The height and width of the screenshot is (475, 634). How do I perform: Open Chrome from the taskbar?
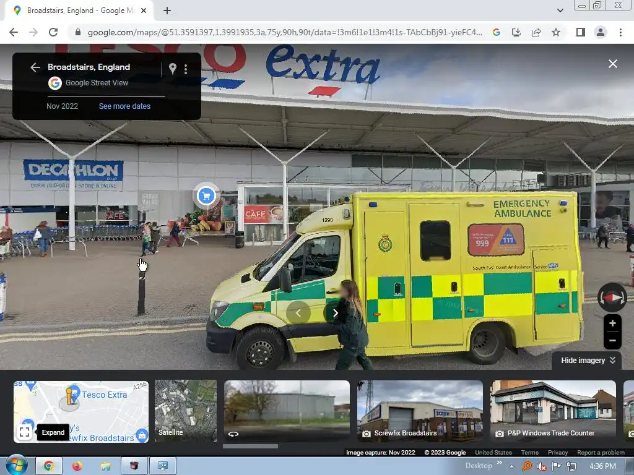point(49,466)
